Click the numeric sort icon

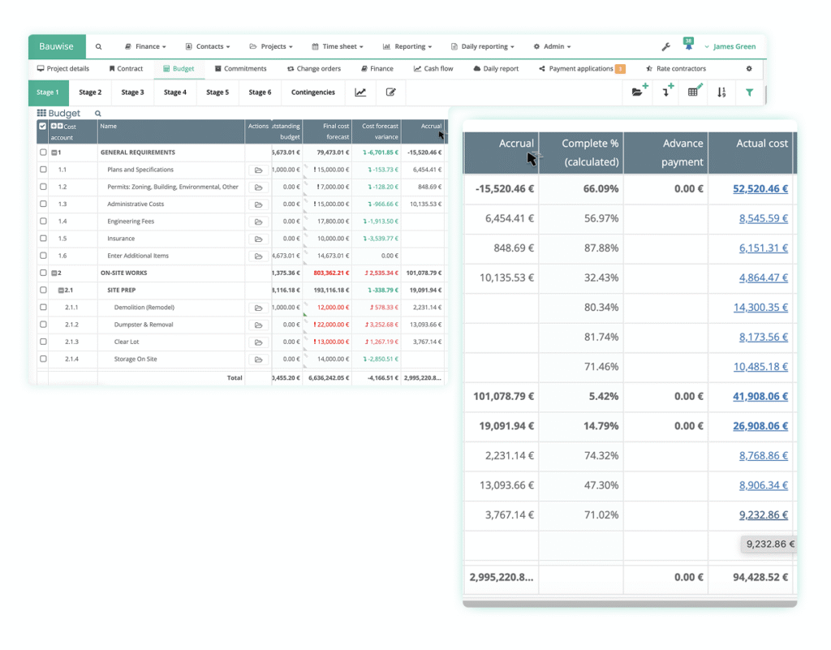[721, 93]
